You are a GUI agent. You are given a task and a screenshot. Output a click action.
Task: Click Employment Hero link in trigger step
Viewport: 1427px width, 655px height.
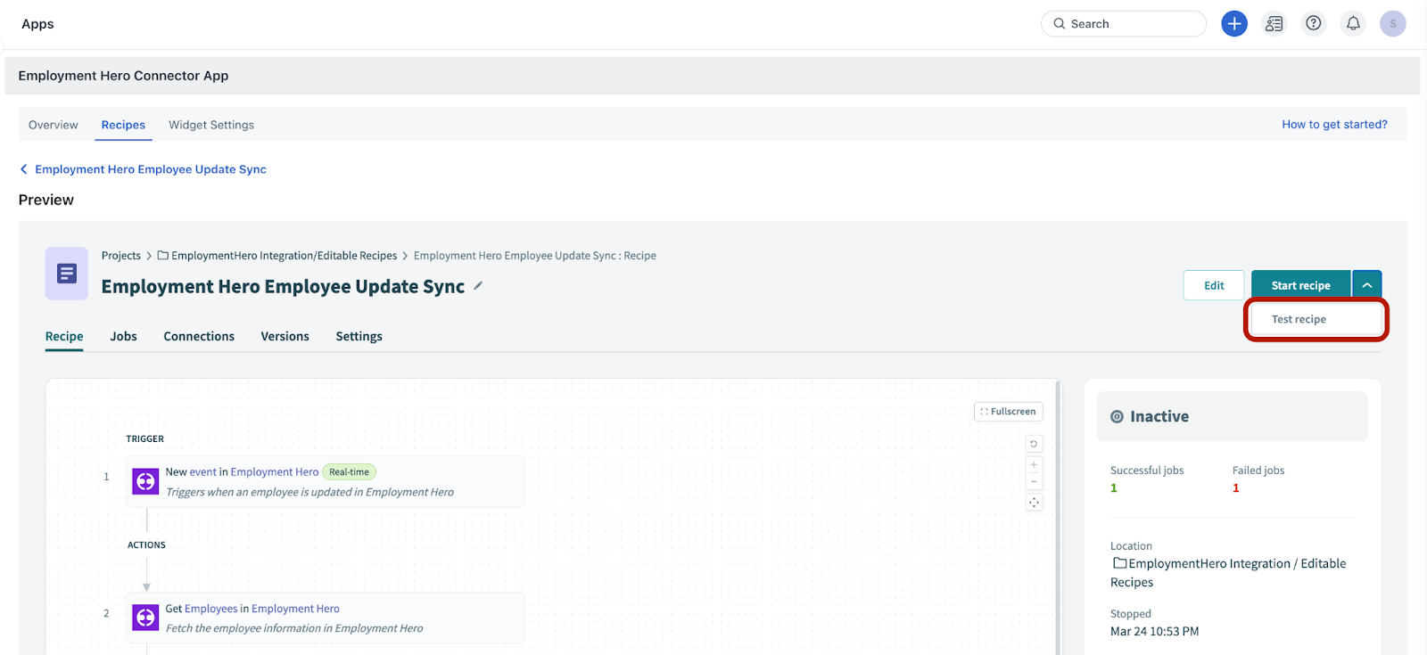coord(275,472)
